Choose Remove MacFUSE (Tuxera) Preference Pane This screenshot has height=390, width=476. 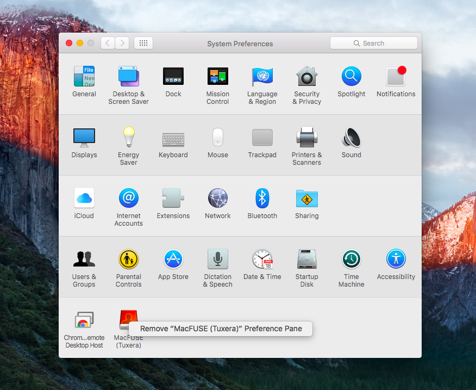point(221,329)
